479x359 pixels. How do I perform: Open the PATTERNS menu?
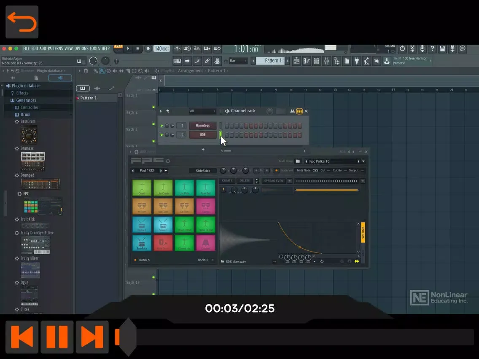click(55, 48)
